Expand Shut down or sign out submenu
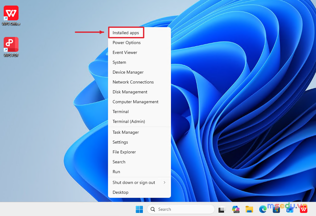This screenshot has height=216, width=316. [x=139, y=183]
